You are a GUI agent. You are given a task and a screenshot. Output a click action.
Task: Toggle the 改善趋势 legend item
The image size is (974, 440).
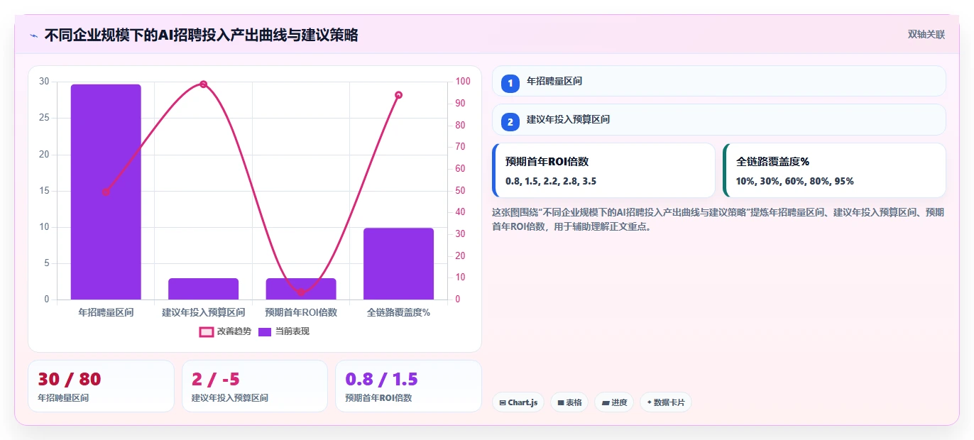(225, 331)
